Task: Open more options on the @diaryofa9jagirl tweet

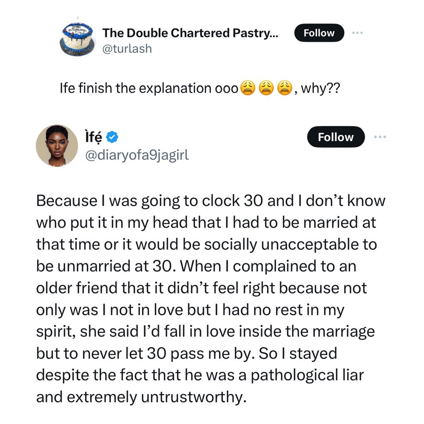Action: 380,137
